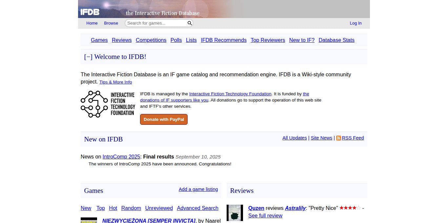Click the IFDB logo in the header
The image size is (448, 223).
[x=90, y=12]
